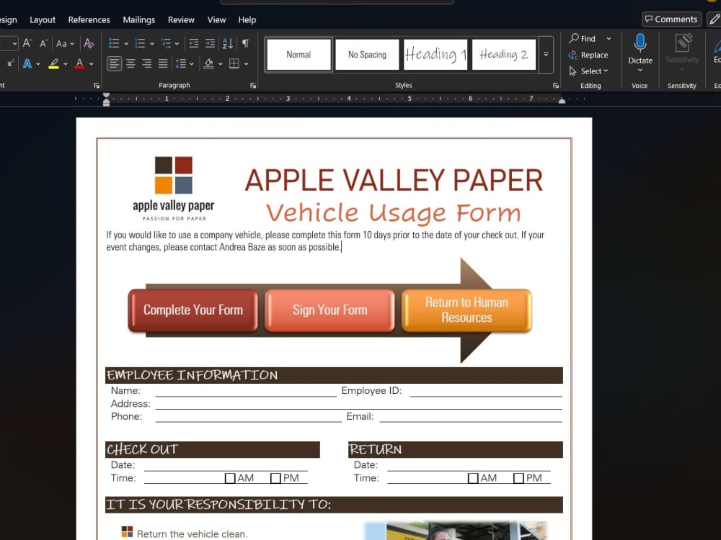Click the line and paragraph spacing icon
The height and width of the screenshot is (540, 721).
pos(181,63)
